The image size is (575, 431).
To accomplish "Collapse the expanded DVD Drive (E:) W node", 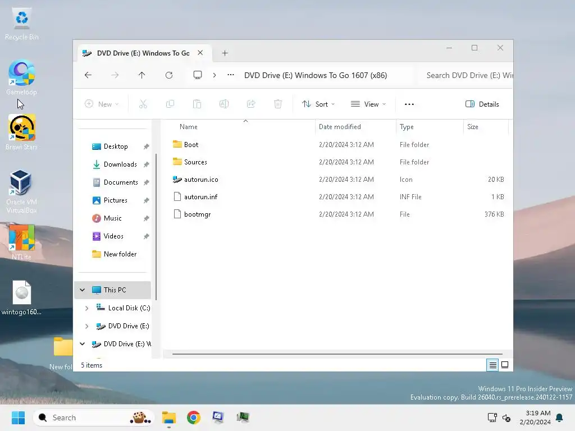I will (x=83, y=344).
